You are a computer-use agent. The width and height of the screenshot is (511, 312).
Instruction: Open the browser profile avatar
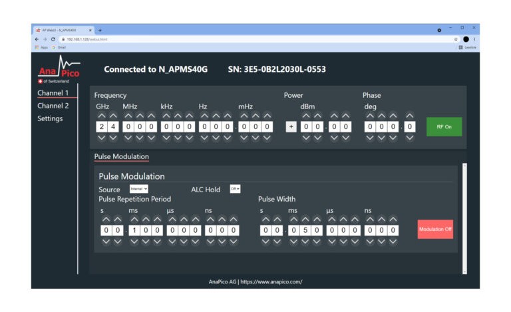(x=466, y=39)
